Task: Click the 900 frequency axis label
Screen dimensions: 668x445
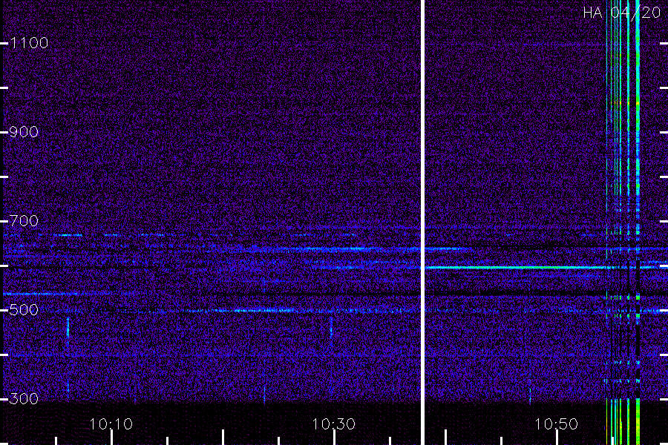Action: [x=24, y=132]
